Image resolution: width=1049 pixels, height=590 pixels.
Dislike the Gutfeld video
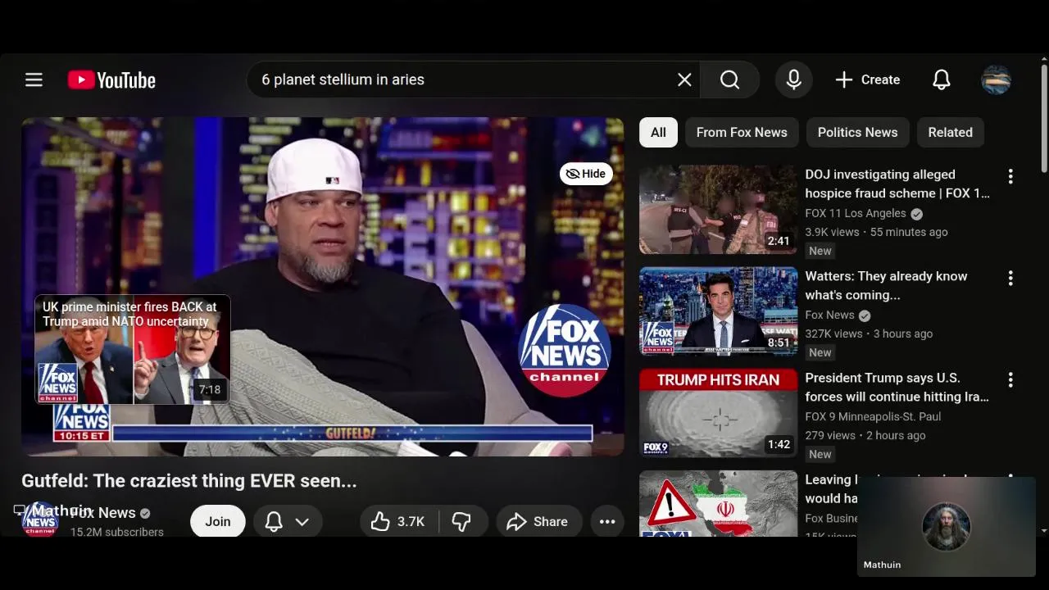[x=462, y=521]
